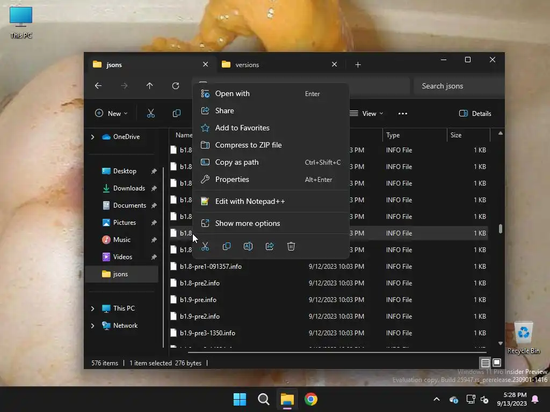Open Properties from context menu
This screenshot has height=412, width=550.
point(271,179)
